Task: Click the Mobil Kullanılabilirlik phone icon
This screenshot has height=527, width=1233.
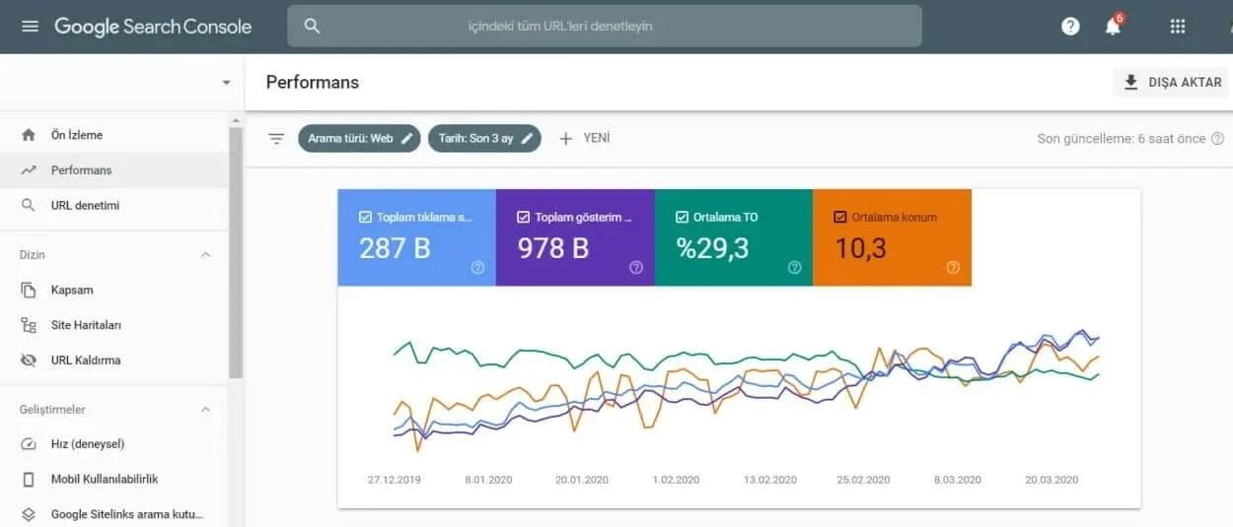Action: pyautogui.click(x=29, y=480)
